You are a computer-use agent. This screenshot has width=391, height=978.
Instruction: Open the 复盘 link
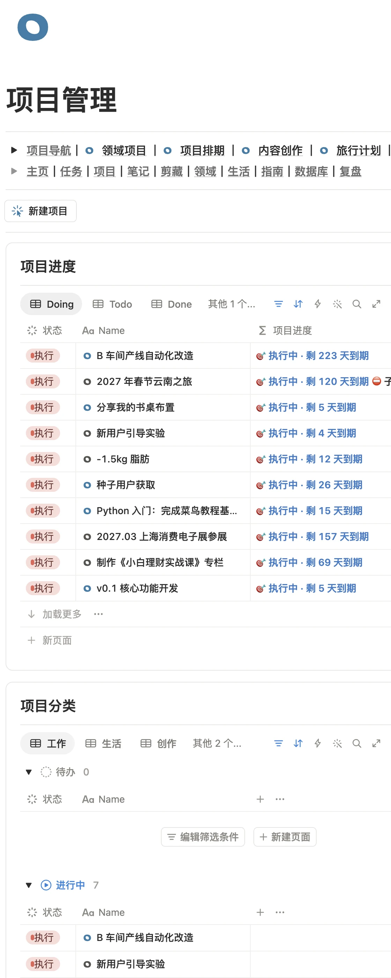click(x=350, y=171)
